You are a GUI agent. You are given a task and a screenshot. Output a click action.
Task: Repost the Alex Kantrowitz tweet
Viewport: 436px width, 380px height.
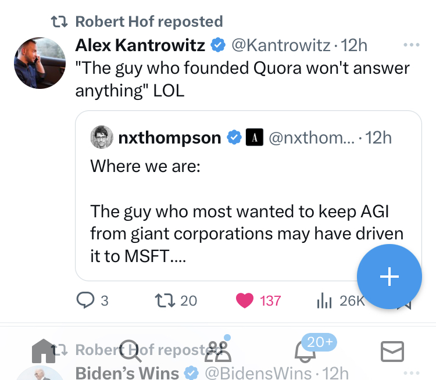tap(164, 300)
